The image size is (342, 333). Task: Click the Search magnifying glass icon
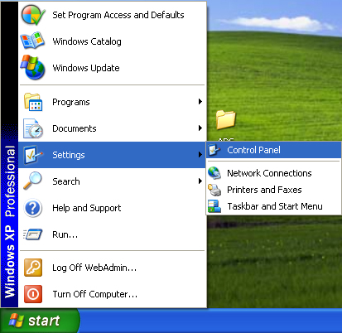pos(32,181)
